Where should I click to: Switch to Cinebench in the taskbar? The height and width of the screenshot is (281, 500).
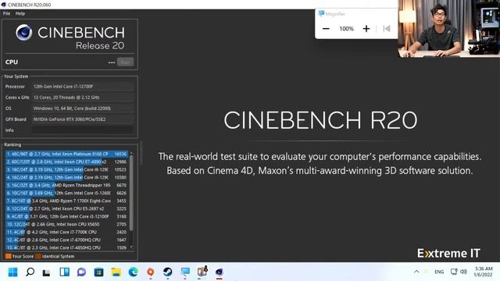pyautogui.click(x=219, y=272)
